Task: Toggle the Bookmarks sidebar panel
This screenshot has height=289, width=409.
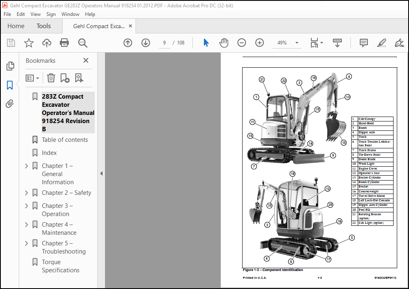Action: [10, 85]
